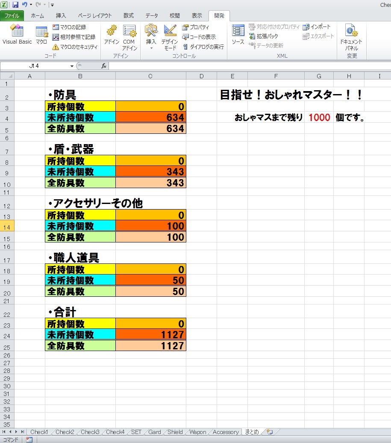Switch to the データ ribbon tab
This screenshot has width=391, height=443.
(x=152, y=16)
